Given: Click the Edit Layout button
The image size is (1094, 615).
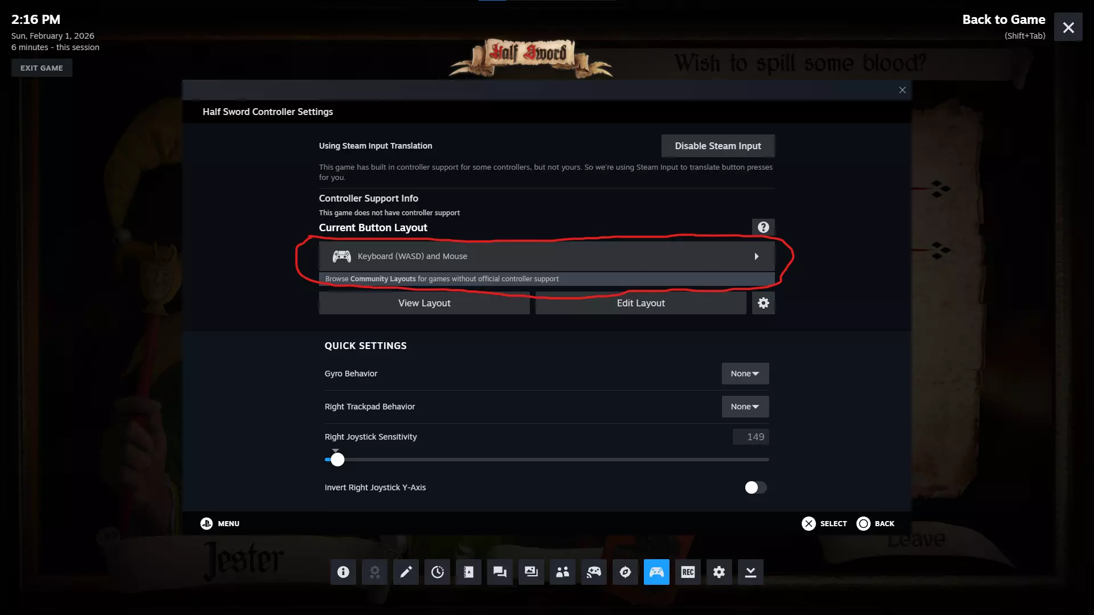Looking at the screenshot, I should 640,303.
